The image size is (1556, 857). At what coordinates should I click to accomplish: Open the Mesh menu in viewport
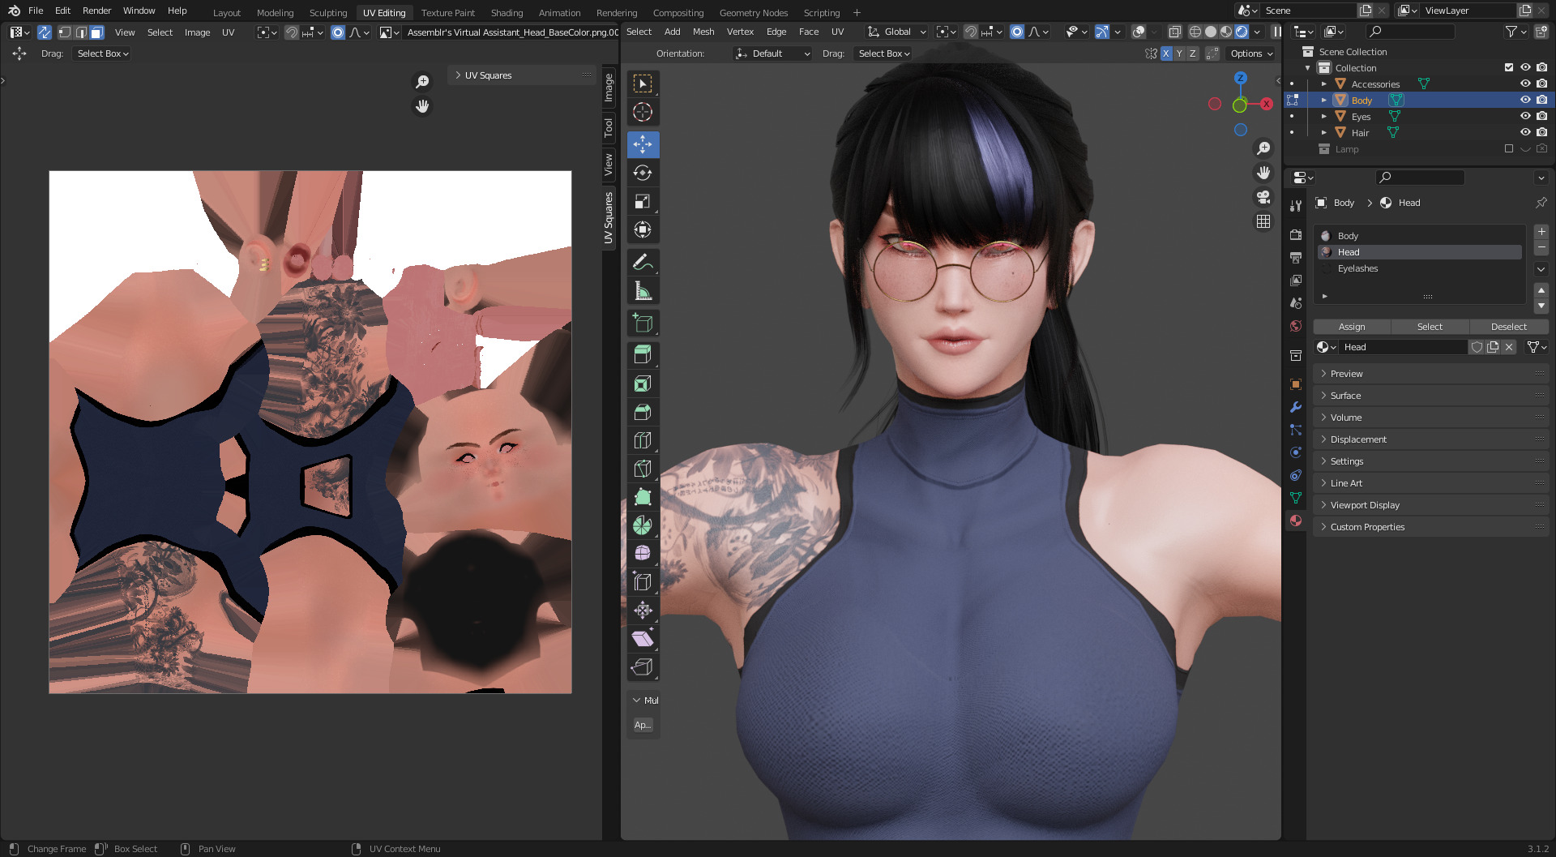click(703, 32)
